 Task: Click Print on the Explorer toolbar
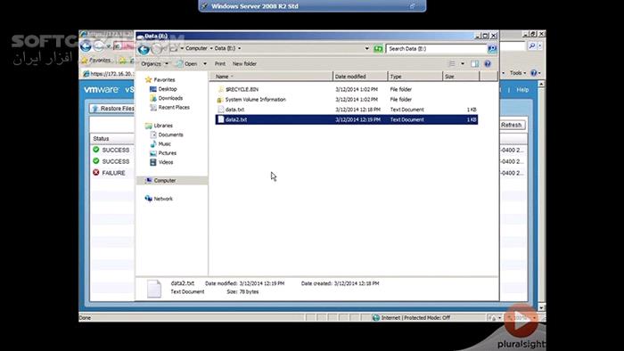click(219, 63)
